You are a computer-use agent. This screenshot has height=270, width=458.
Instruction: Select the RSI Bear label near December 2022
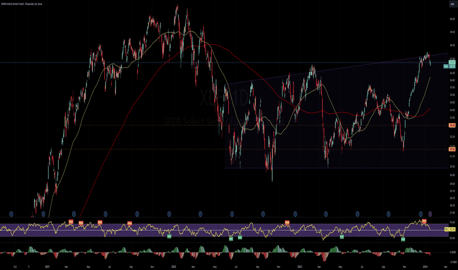coord(287,223)
